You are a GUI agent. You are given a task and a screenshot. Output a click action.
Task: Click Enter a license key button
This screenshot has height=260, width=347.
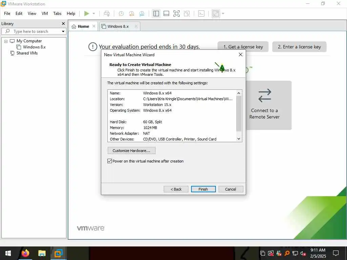click(299, 47)
